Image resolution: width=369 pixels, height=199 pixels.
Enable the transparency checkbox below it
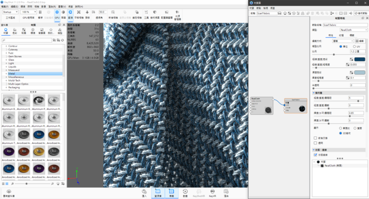click(x=315, y=143)
